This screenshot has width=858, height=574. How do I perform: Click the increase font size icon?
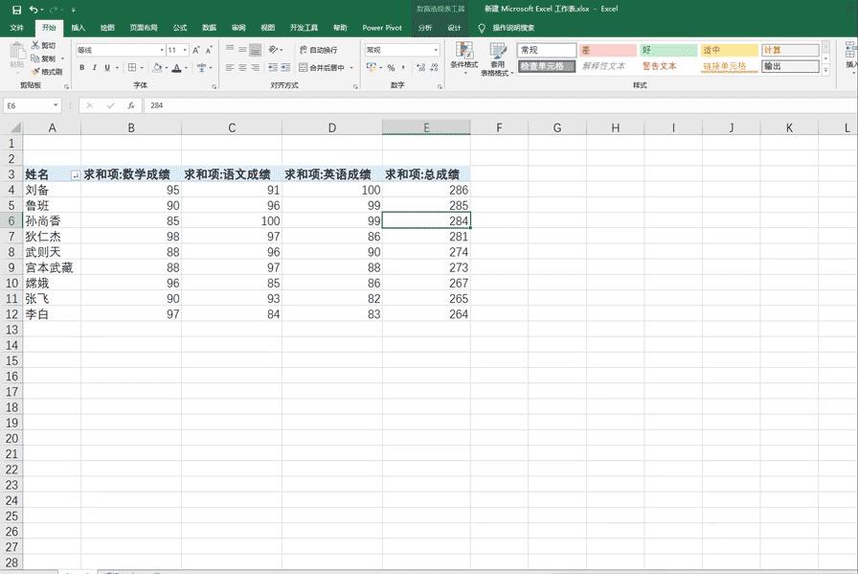(196, 50)
